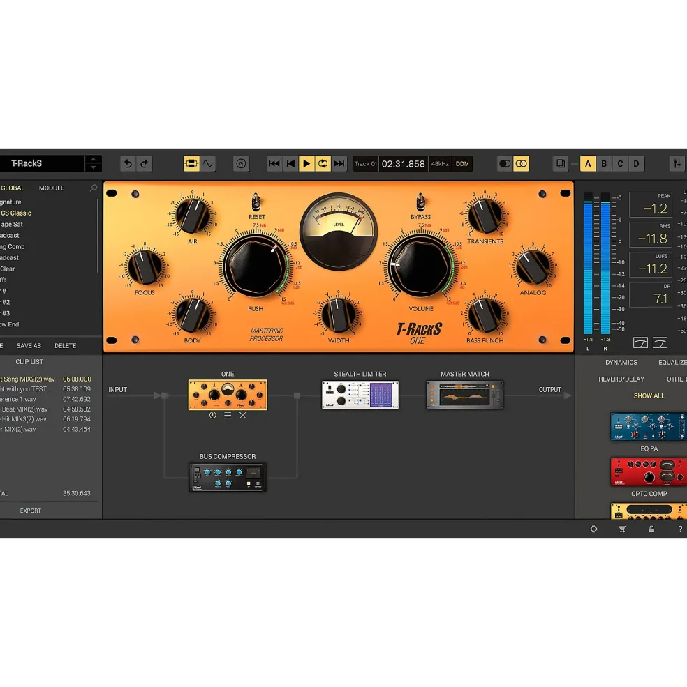Go to previous track
Screen dimensions: 687x687
pos(290,164)
